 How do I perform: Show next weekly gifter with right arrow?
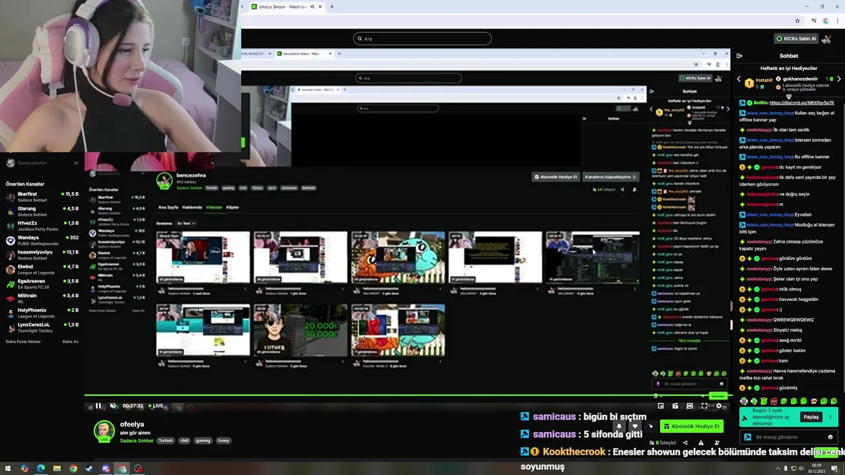[x=839, y=79]
